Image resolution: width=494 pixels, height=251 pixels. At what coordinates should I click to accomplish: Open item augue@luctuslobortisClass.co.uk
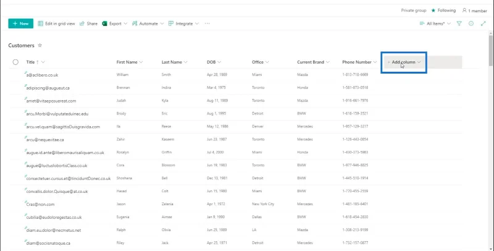point(57,166)
